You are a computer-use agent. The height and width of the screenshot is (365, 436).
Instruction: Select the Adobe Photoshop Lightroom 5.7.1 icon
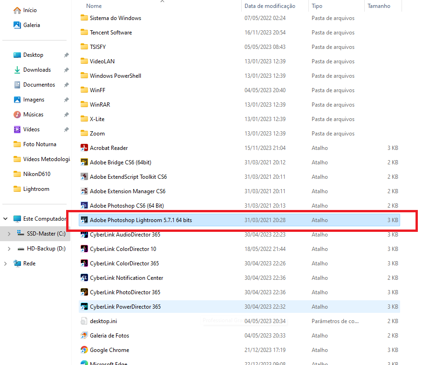coord(84,220)
